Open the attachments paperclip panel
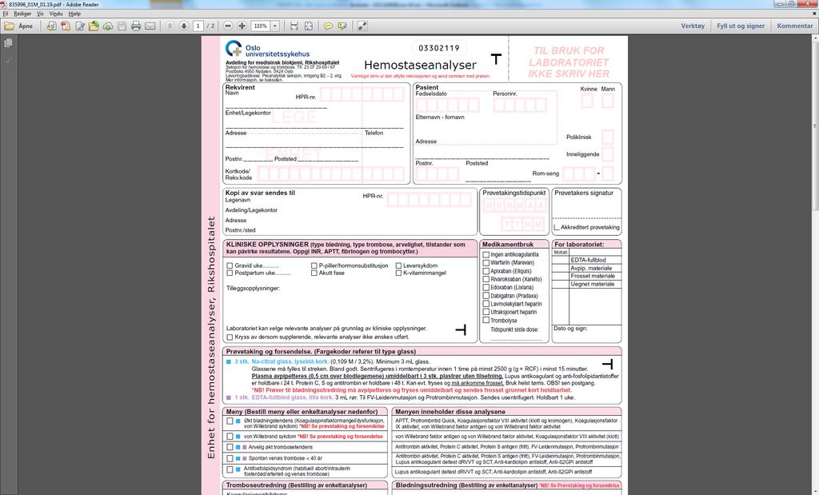This screenshot has width=819, height=495. pyautogui.click(x=8, y=61)
